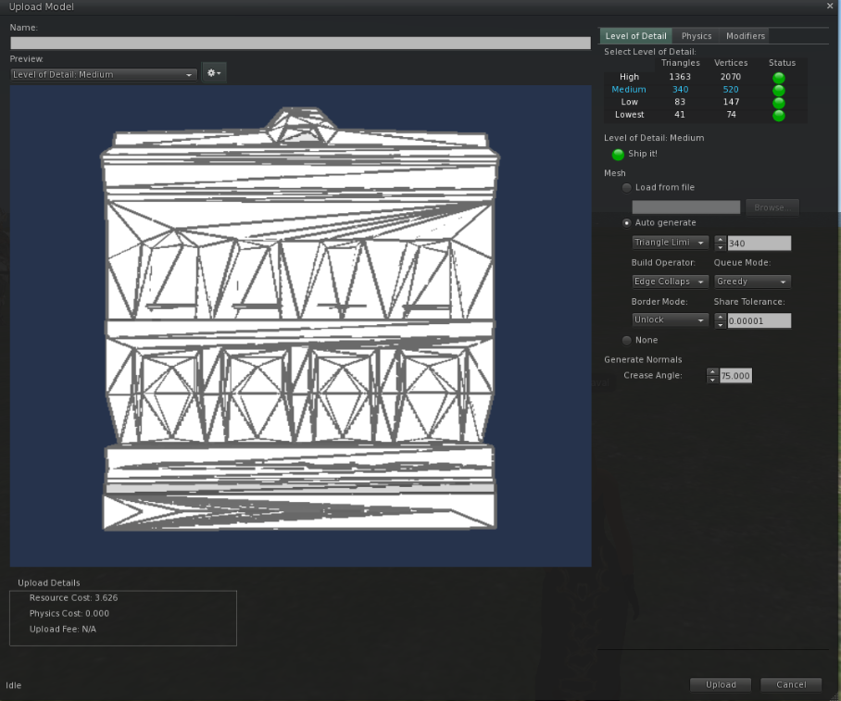
Task: Click the Share Tolerance stepper arrows
Action: pos(720,320)
